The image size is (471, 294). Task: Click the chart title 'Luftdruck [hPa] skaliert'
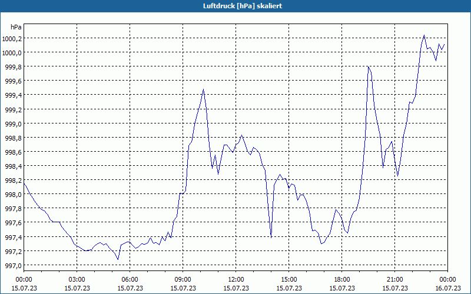(x=243, y=6)
